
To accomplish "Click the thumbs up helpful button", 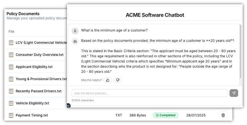I will coord(108,80).
